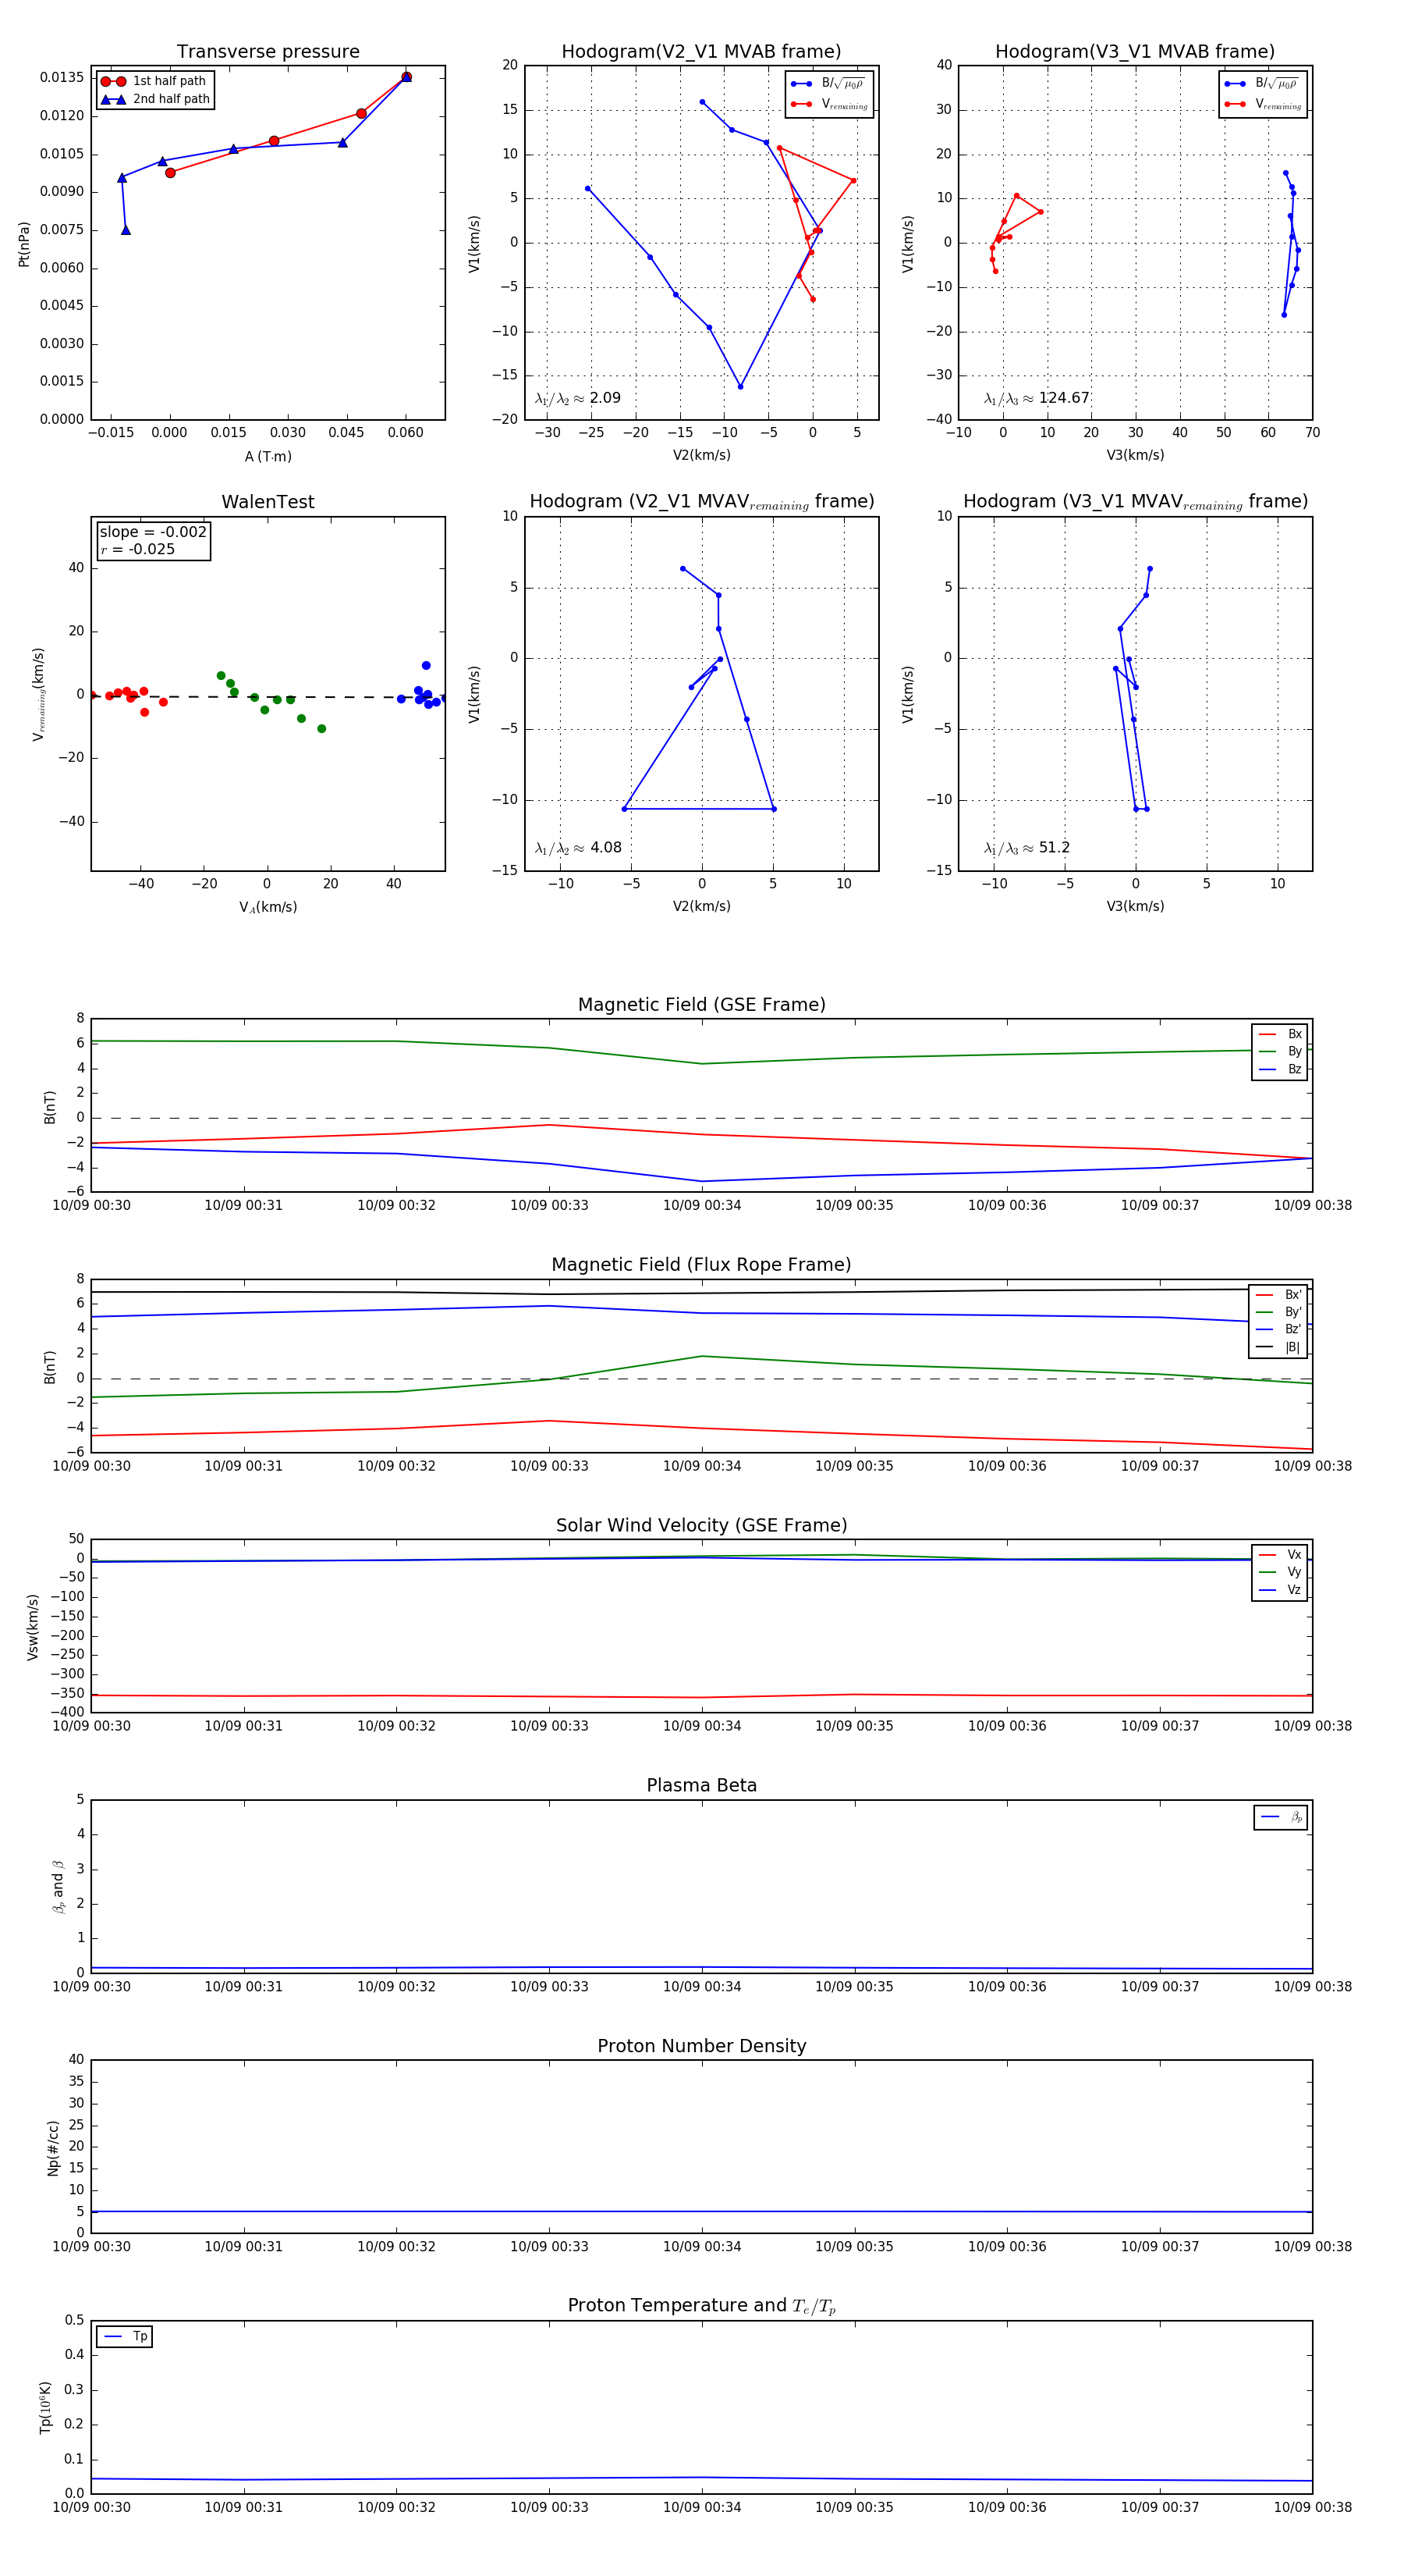1404x2576 pixels.
Task: Click the 'Np(#/cc)' y-axis label
Action: pyautogui.click(x=53, y=2148)
